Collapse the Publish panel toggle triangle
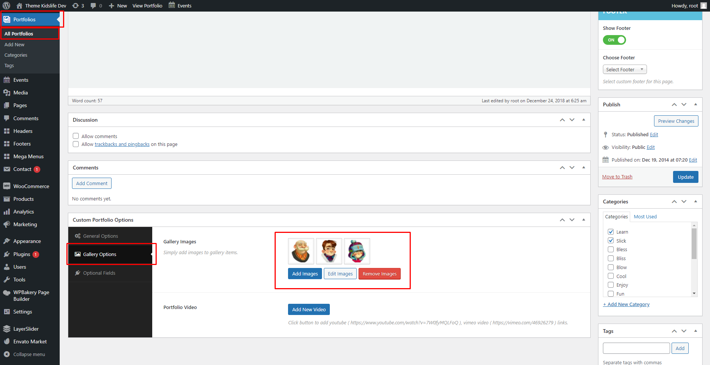710x365 pixels. point(695,104)
